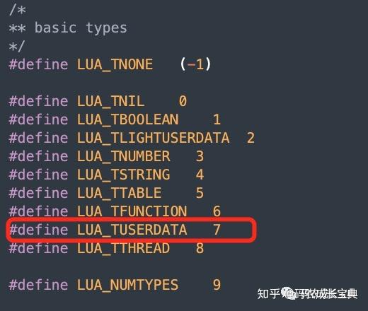Click the LUA_TSTRING identifier
The height and width of the screenshot is (311, 368).
tap(123, 175)
